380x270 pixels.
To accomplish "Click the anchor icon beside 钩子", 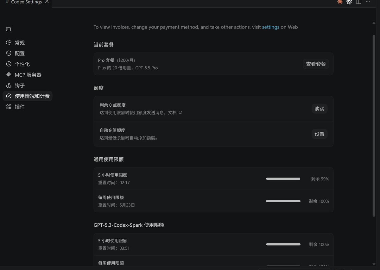I will point(9,85).
